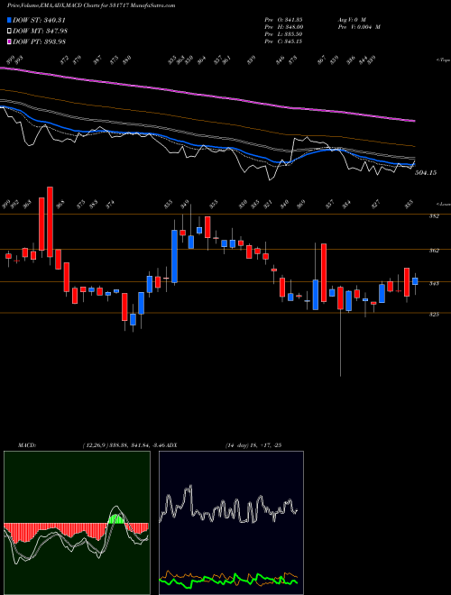Click the 362 price level label
451x595 pixels.
(x=434, y=251)
